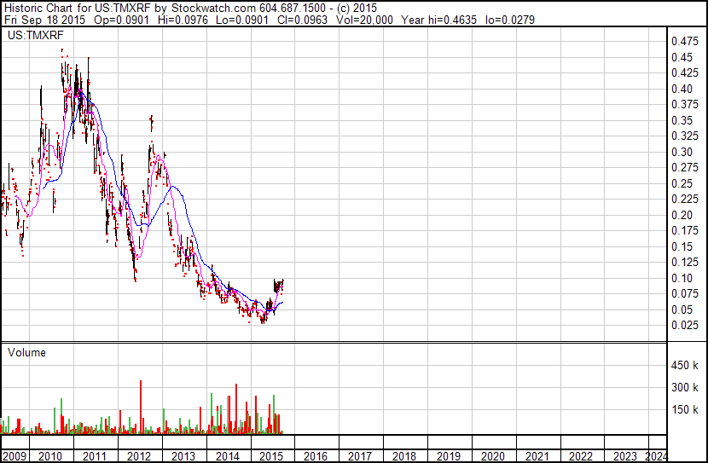Image resolution: width=708 pixels, height=463 pixels.
Task: Click the 0.225 price axis label
Action: click(685, 199)
